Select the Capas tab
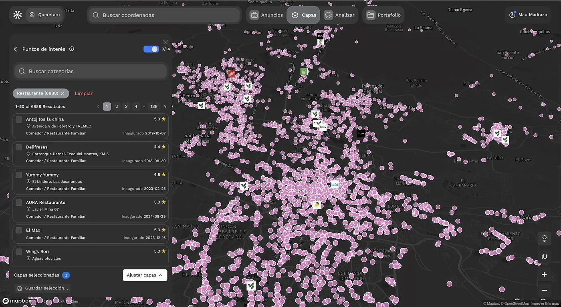This screenshot has height=307, width=561. (x=304, y=15)
